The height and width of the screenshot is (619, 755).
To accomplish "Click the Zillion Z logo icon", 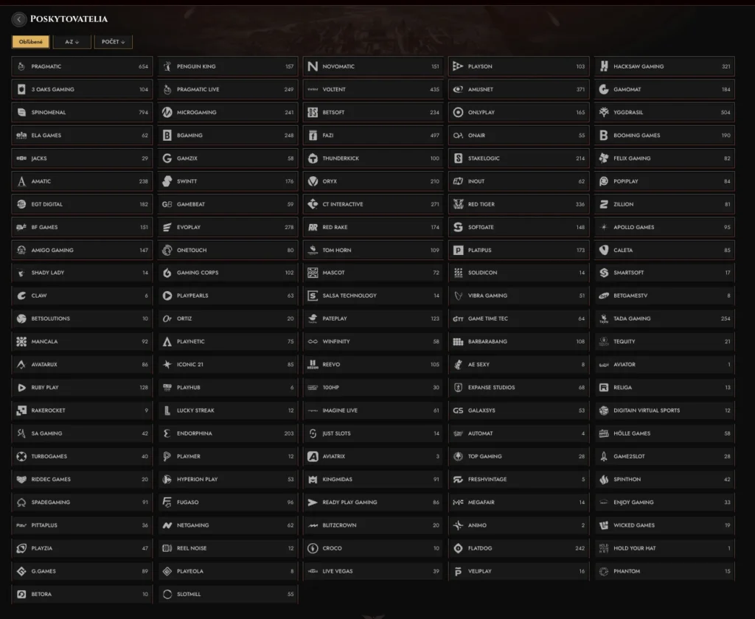I will (x=604, y=204).
